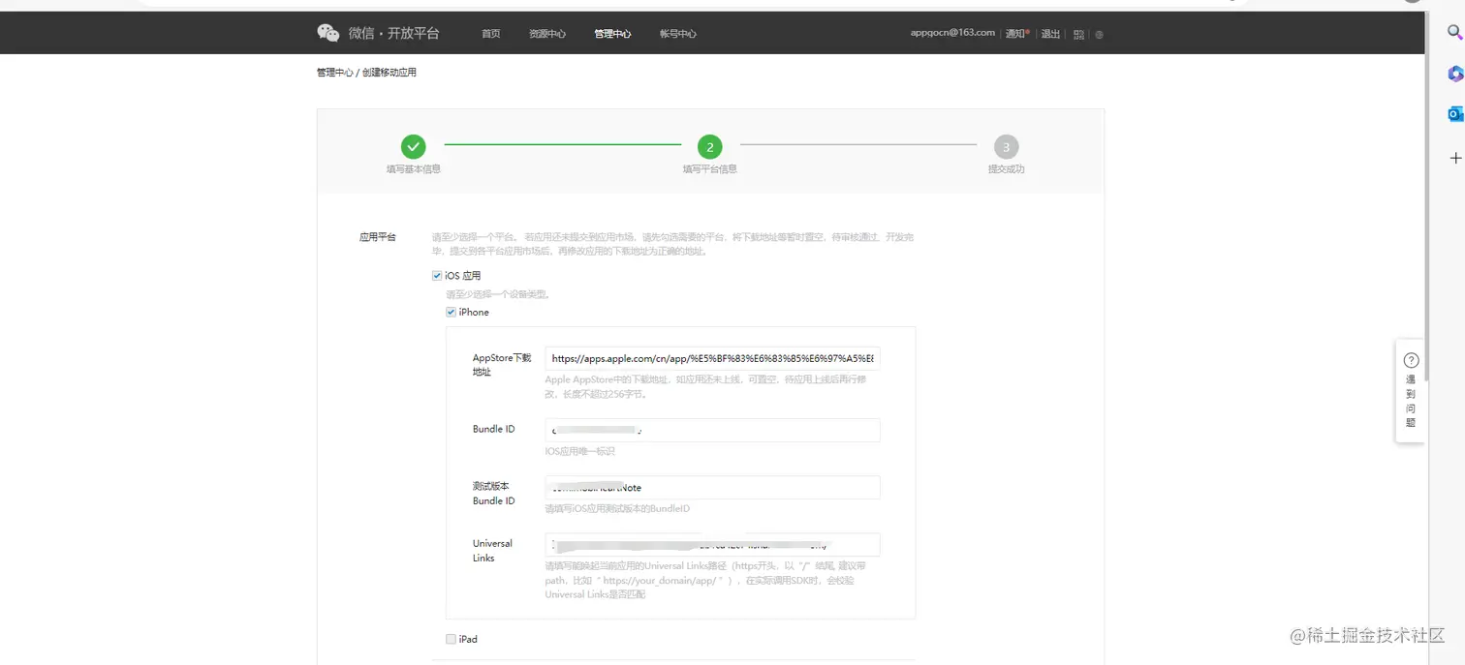Click the step 2 circle indicator
This screenshot has width=1465, height=665.
tap(710, 146)
